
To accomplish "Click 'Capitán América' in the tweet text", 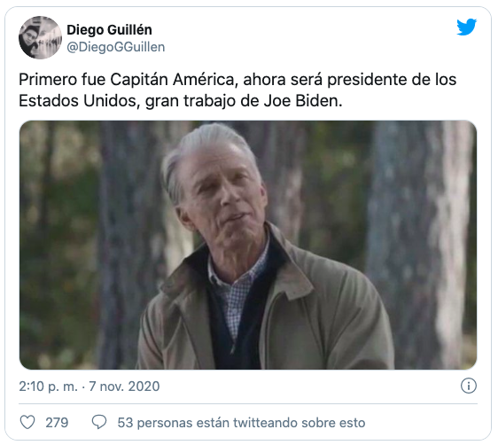I will (174, 80).
